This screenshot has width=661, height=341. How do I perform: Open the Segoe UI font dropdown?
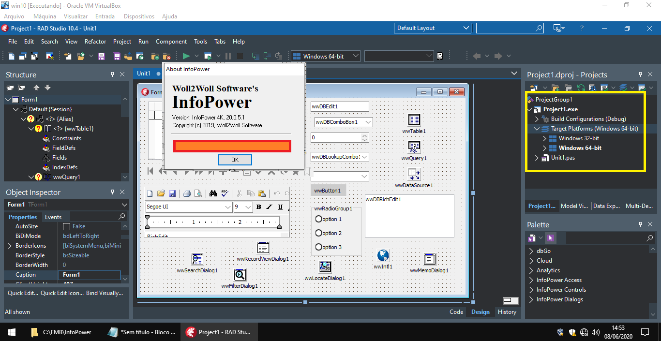click(228, 207)
